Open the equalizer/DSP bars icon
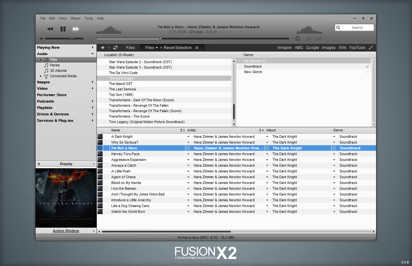The image size is (412, 266). pos(319,38)
